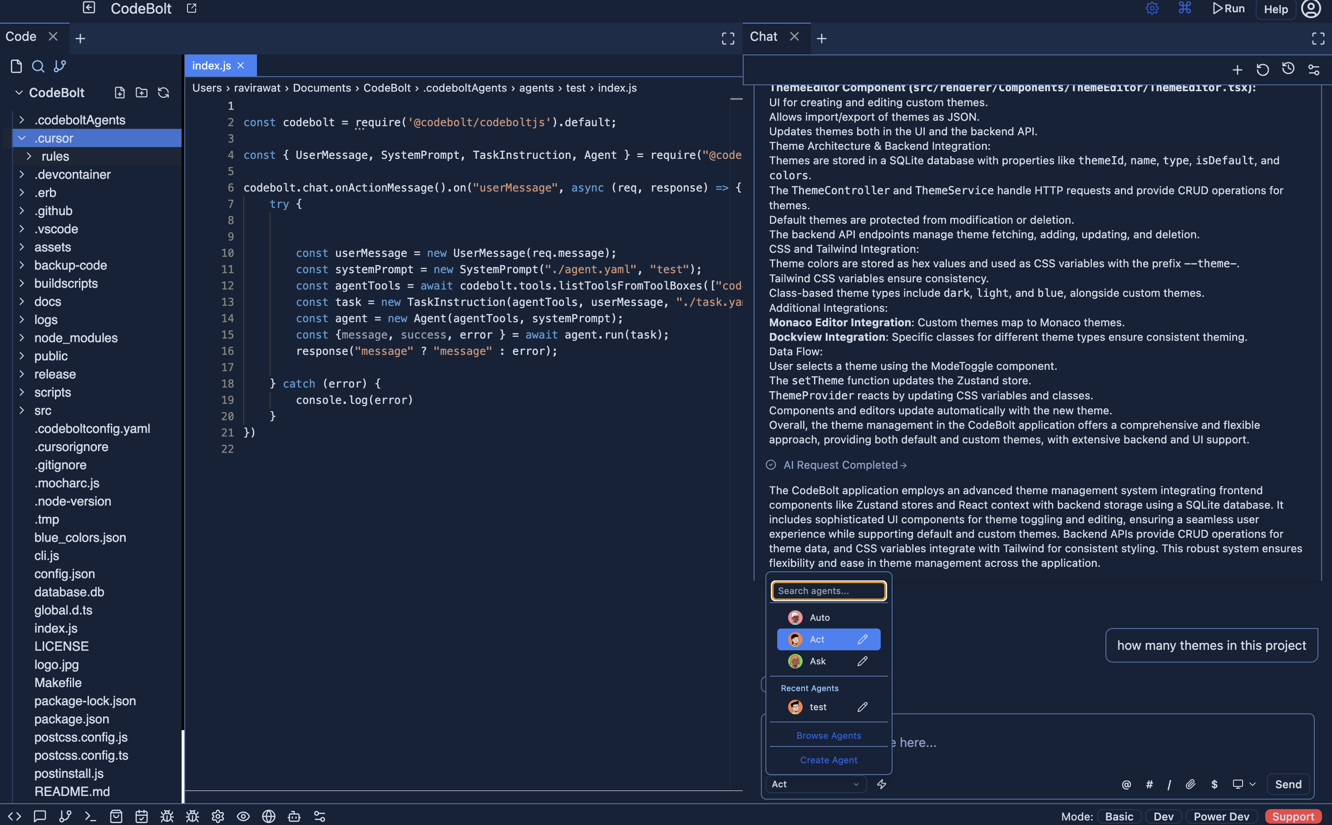The image size is (1332, 825).
Task: Open the search magnifier in the sidebar
Action: 38,66
